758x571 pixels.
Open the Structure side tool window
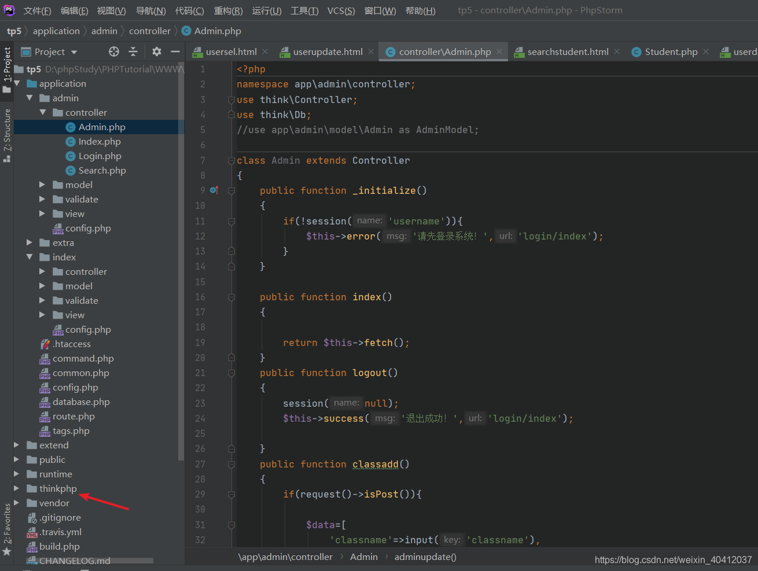coord(7,135)
